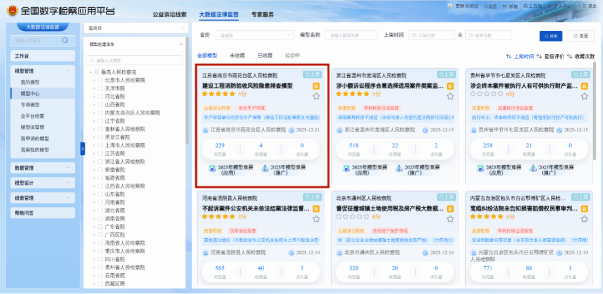Click the sort arrows icon beside 上架时间
The width and height of the screenshot is (603, 294).
click(x=509, y=56)
